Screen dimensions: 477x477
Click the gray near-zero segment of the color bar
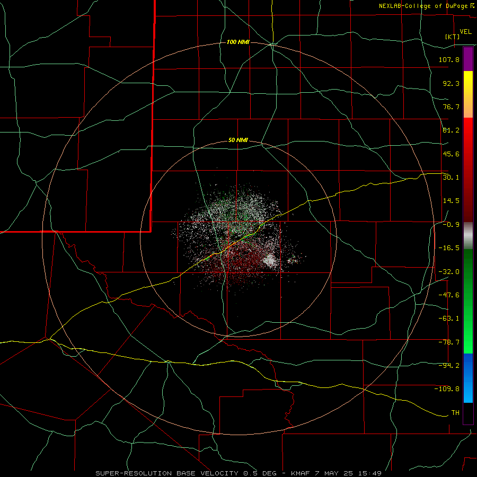point(468,235)
